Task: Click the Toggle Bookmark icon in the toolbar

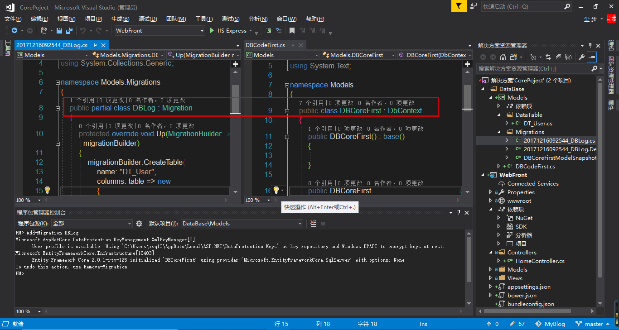Action: tap(292, 31)
